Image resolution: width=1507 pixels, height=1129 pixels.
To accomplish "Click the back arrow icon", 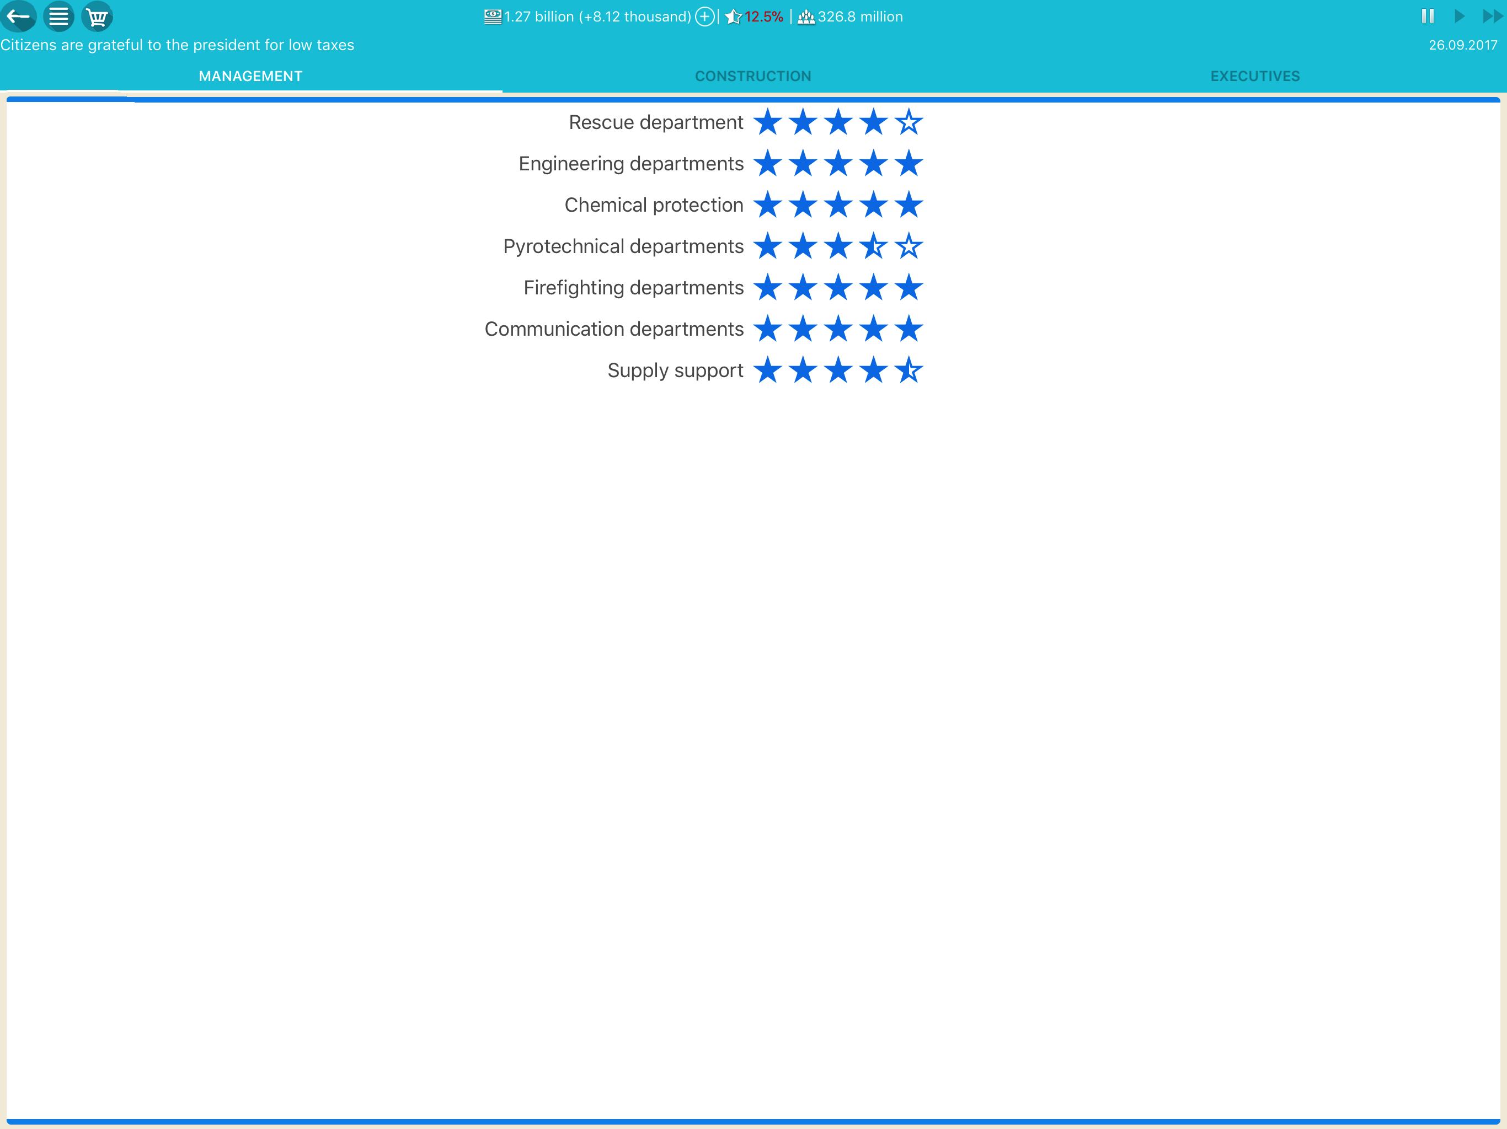I will pos(18,17).
